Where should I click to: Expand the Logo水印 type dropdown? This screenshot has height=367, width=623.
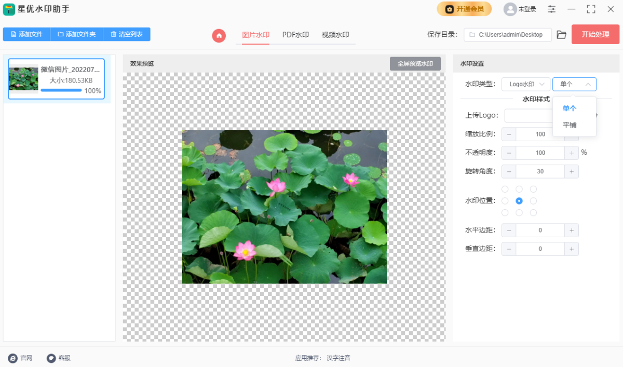tap(525, 84)
